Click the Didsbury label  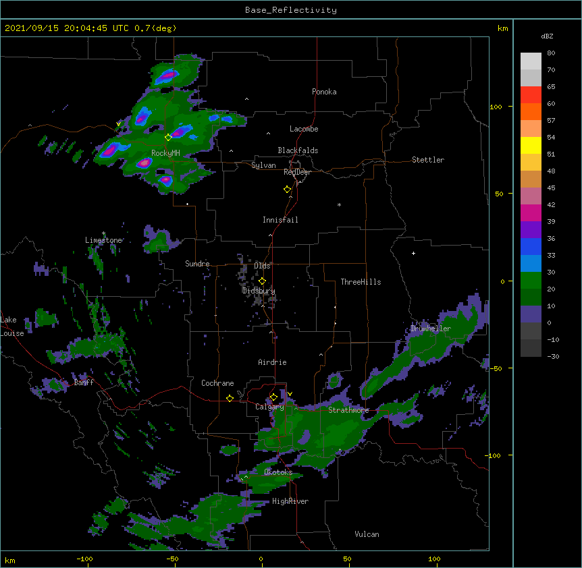click(x=259, y=291)
